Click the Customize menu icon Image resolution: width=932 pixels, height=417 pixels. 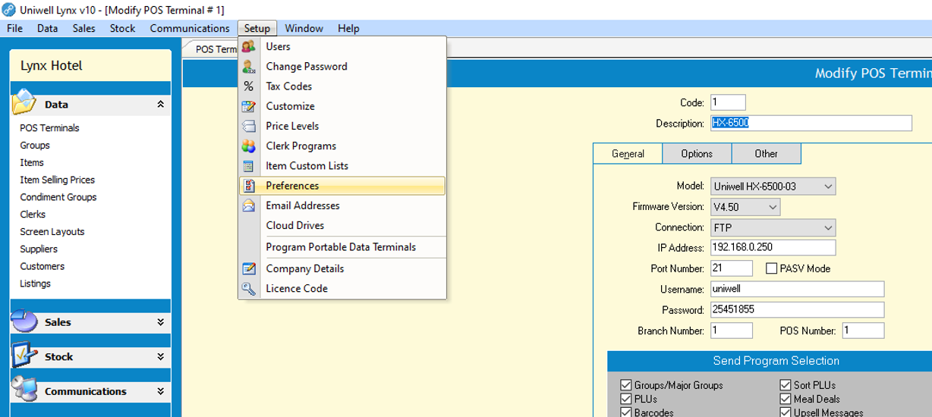(249, 106)
